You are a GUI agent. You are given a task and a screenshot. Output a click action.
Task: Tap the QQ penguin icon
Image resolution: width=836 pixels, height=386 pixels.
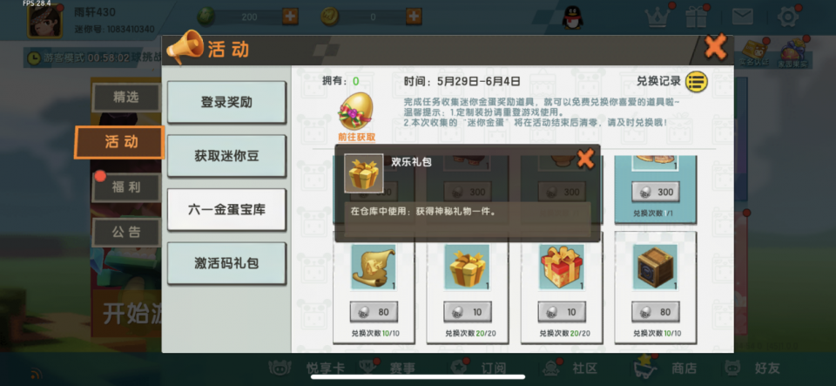(573, 17)
